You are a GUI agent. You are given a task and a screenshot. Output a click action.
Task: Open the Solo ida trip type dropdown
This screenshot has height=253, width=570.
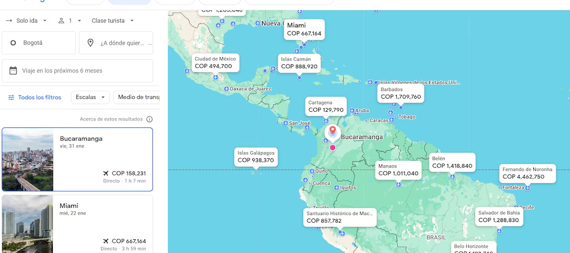point(26,21)
